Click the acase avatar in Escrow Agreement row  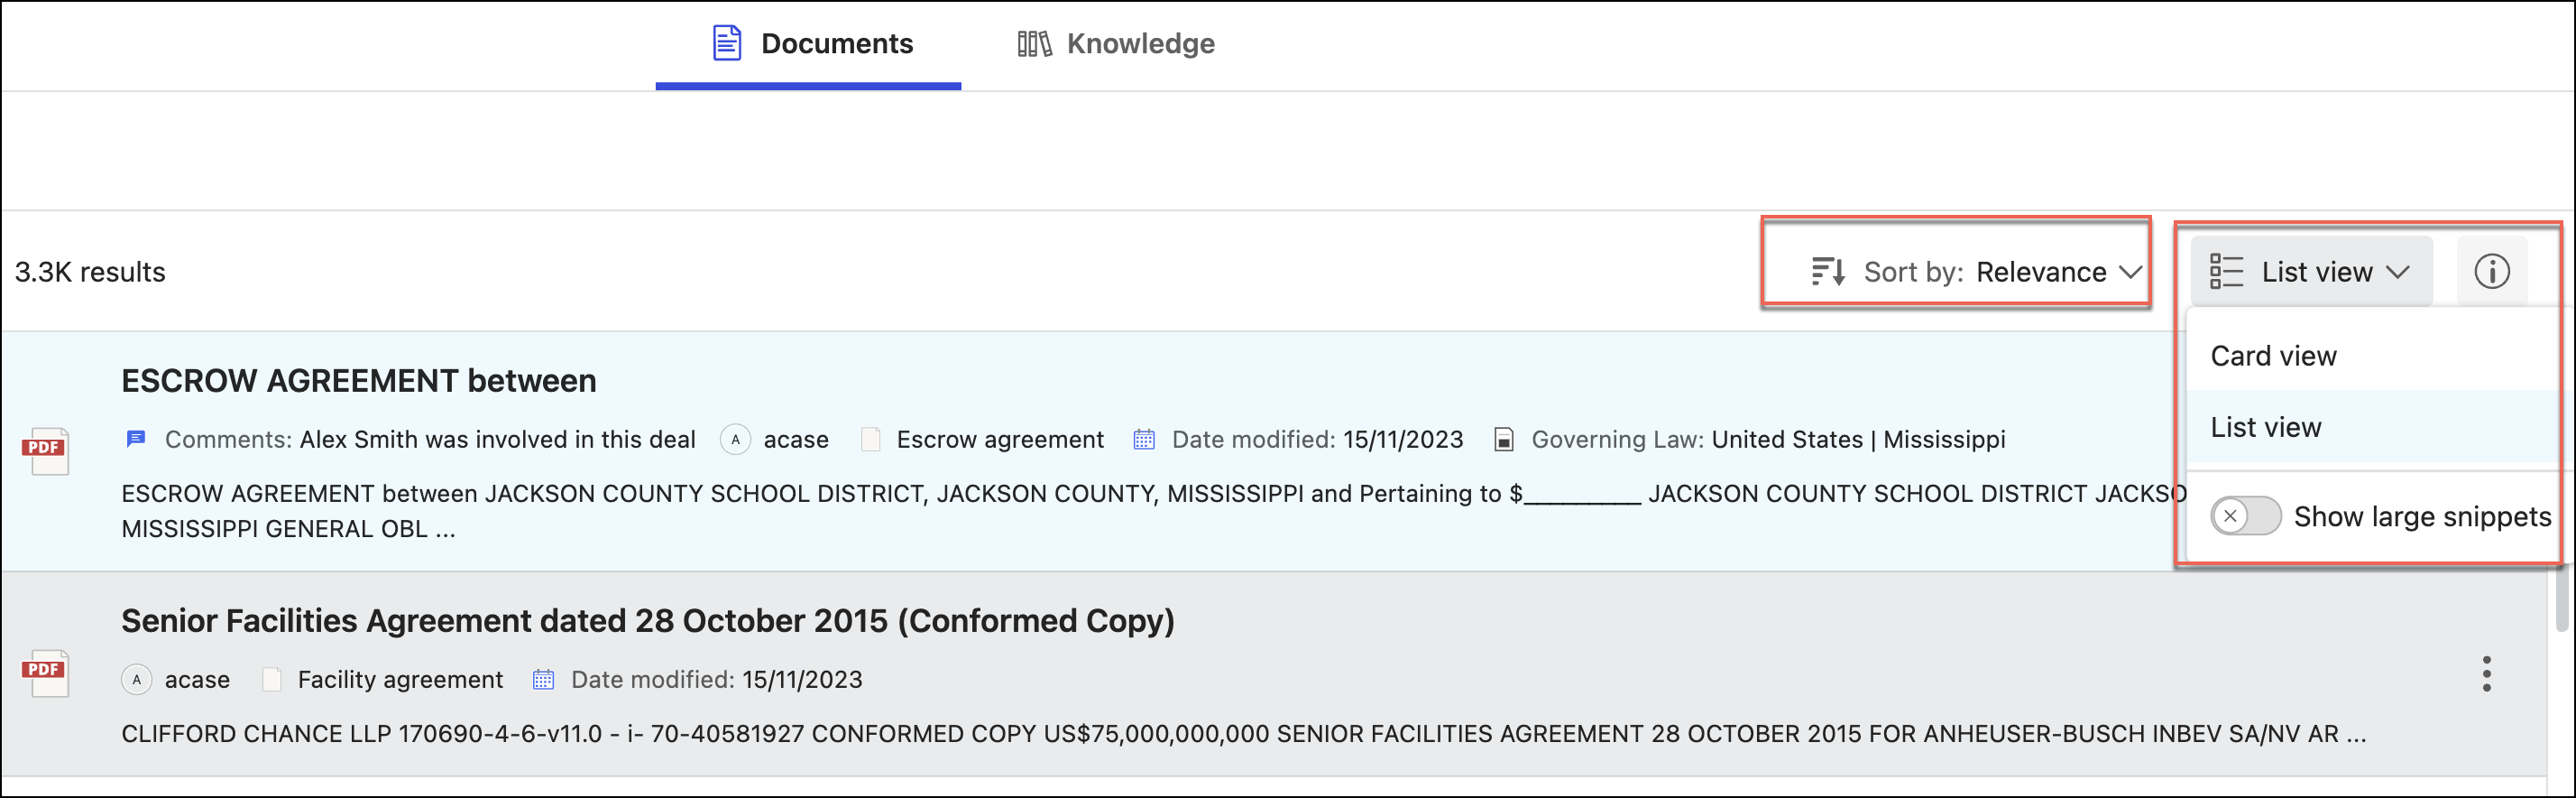pos(735,440)
